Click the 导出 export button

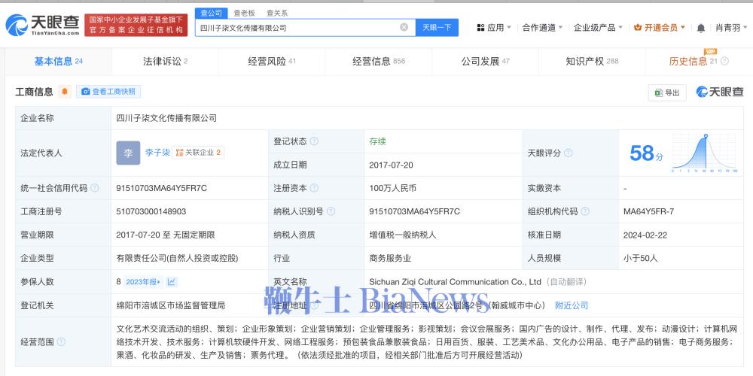(x=667, y=92)
